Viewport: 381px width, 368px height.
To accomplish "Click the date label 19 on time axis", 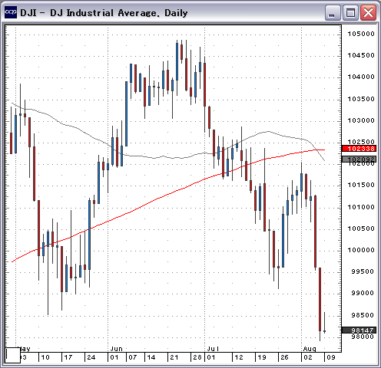I will pyautogui.click(x=262, y=357).
